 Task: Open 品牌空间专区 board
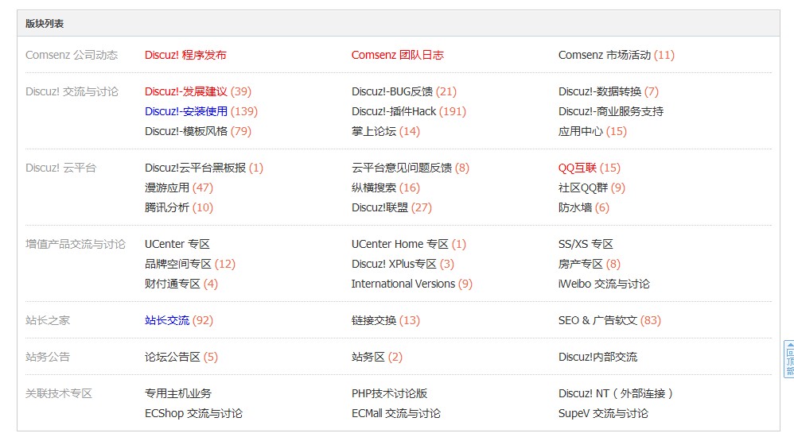click(x=178, y=264)
